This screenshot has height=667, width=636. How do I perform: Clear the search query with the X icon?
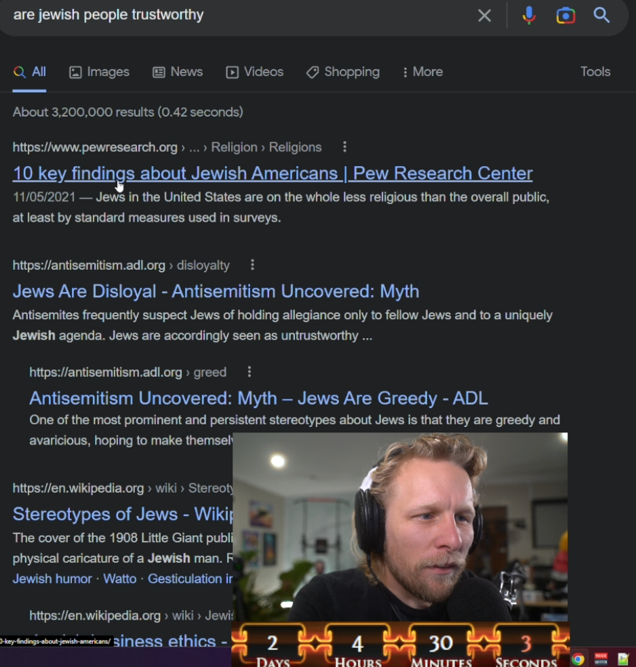[484, 16]
